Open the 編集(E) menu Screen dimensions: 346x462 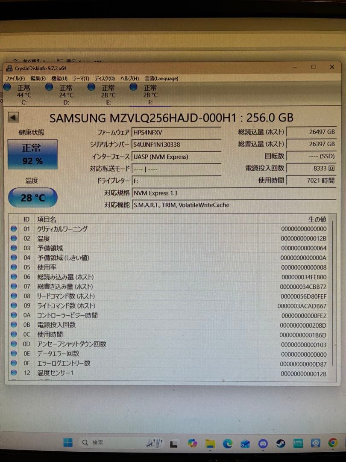38,78
